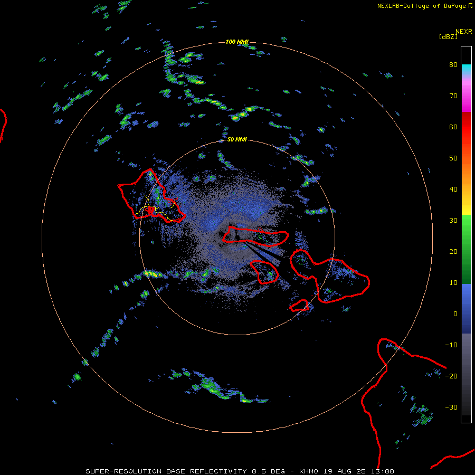The width and height of the screenshot is (475, 475).
Task: Click the -10 value on dBZ scale
Action: [x=451, y=345]
